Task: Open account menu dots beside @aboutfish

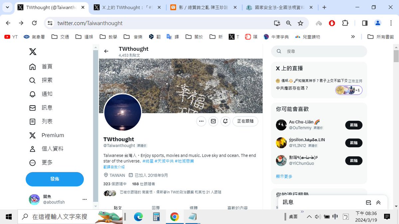Action: click(x=84, y=199)
